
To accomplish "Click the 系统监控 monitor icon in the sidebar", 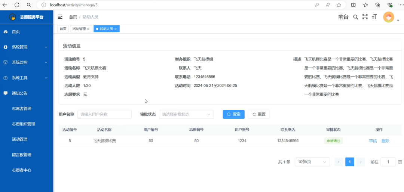I will click(5, 62).
